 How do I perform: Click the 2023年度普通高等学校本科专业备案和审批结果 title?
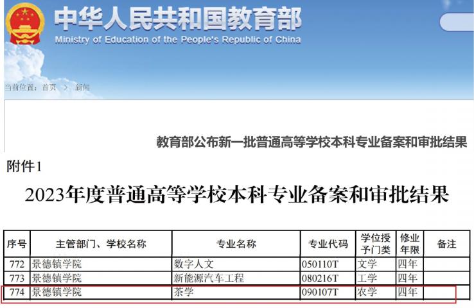click(x=237, y=195)
